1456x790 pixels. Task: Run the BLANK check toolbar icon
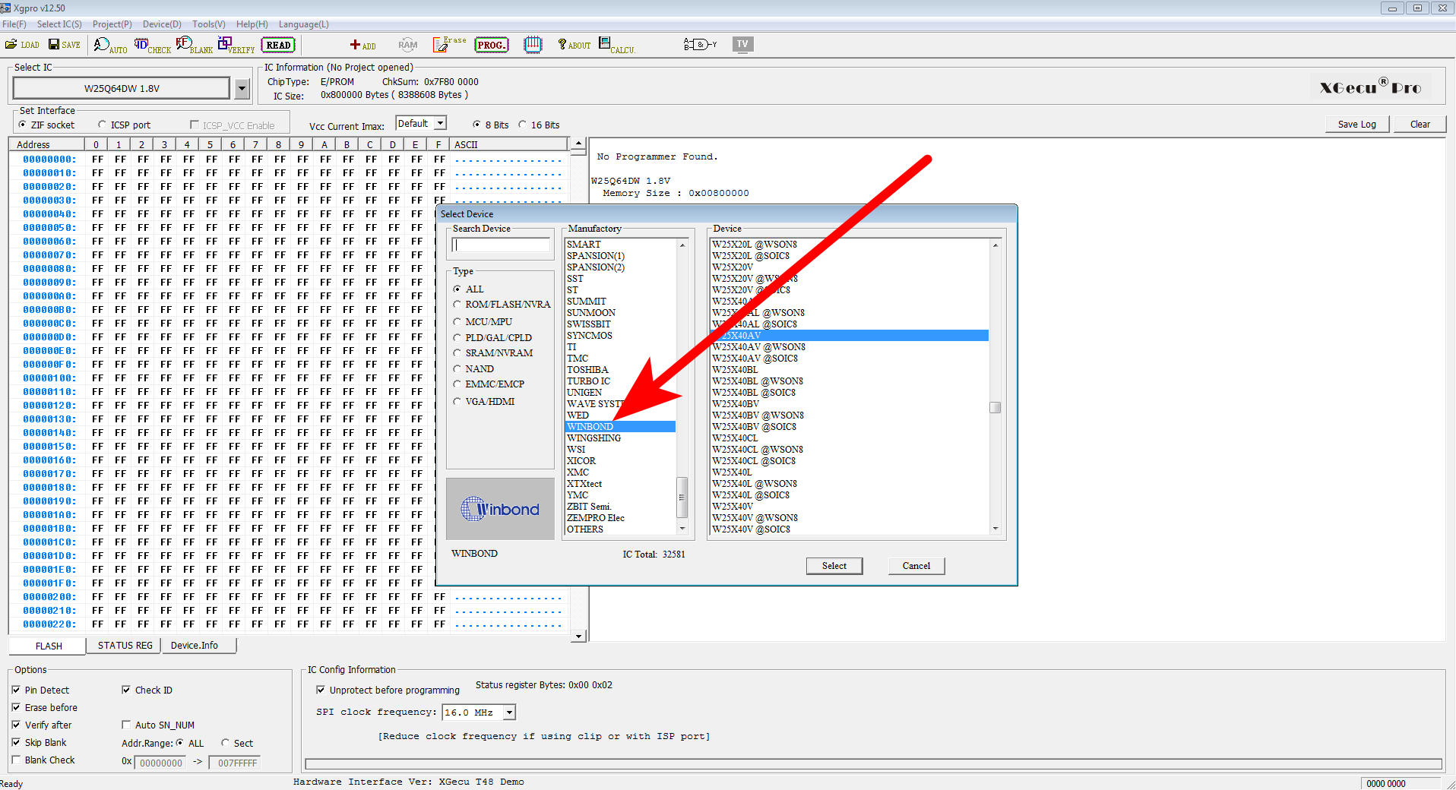194,45
